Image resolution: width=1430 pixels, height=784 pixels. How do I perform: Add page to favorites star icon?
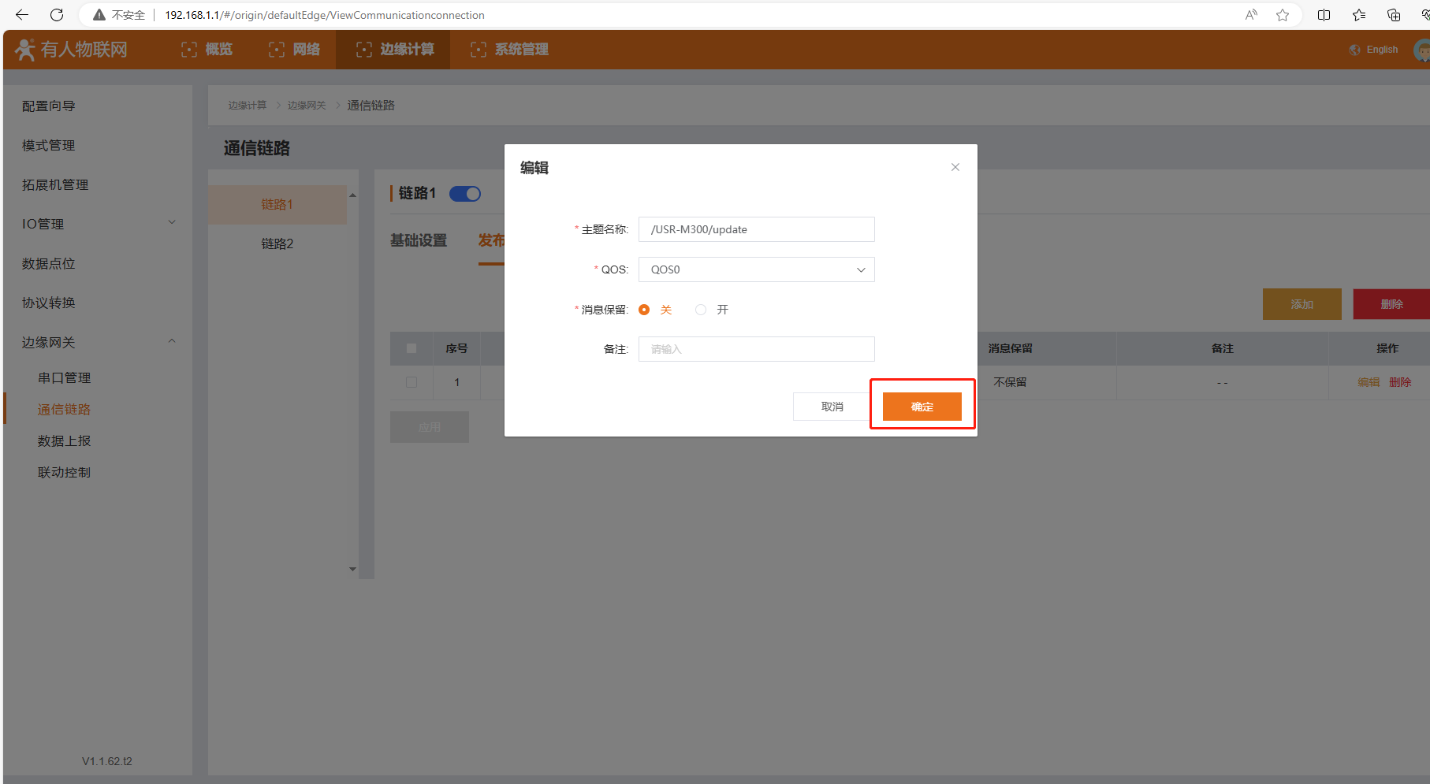pyautogui.click(x=1283, y=15)
